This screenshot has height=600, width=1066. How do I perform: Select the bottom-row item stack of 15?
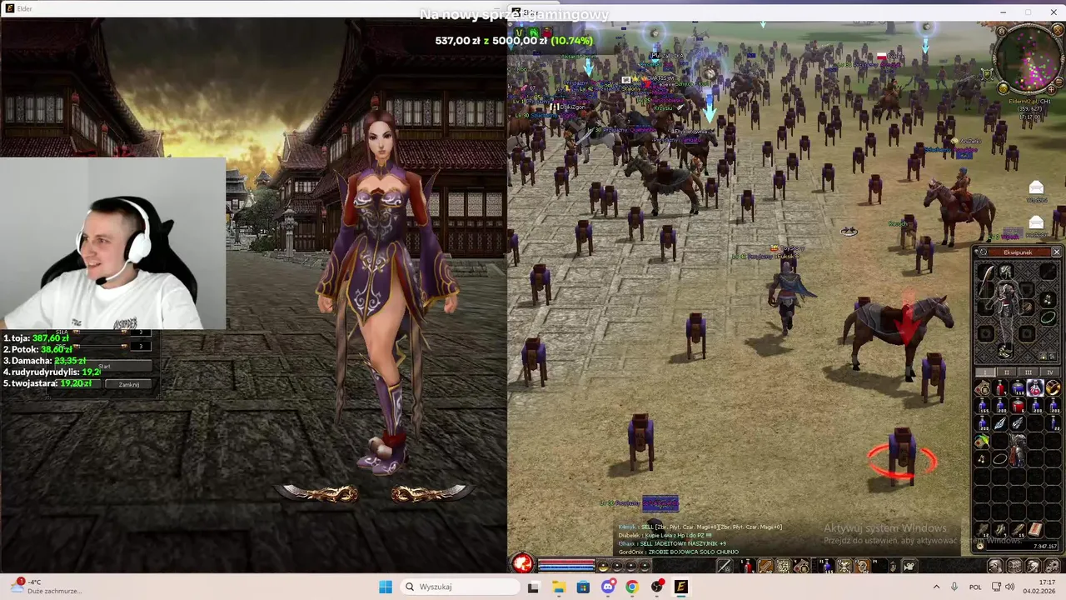[1019, 528]
